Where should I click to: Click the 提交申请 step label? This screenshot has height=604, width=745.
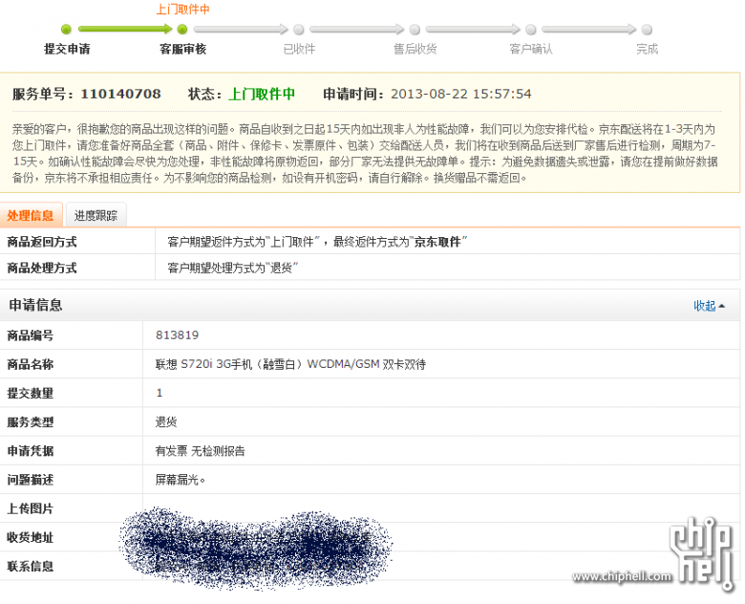(x=67, y=49)
